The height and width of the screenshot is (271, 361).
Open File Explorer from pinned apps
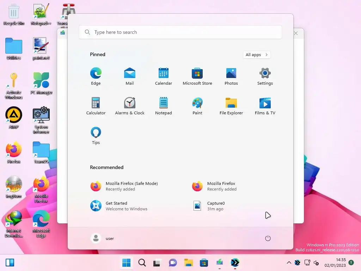click(231, 106)
